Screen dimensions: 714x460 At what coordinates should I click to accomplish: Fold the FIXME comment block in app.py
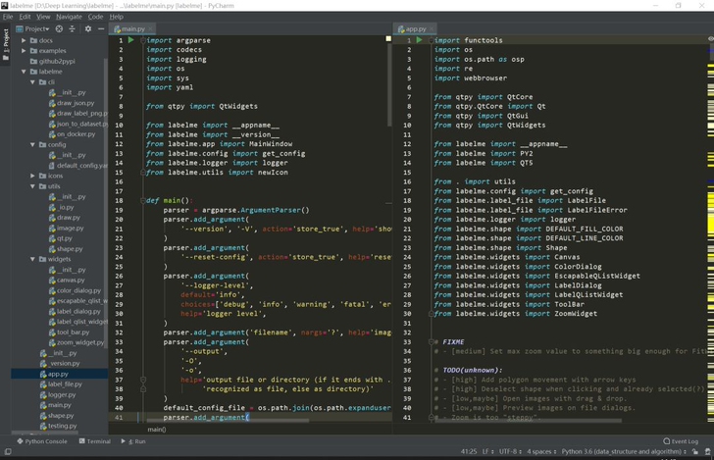click(432, 341)
